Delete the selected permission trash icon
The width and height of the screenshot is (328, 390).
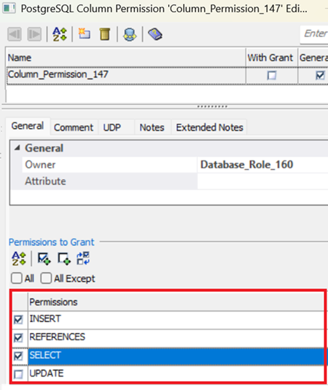click(104, 34)
